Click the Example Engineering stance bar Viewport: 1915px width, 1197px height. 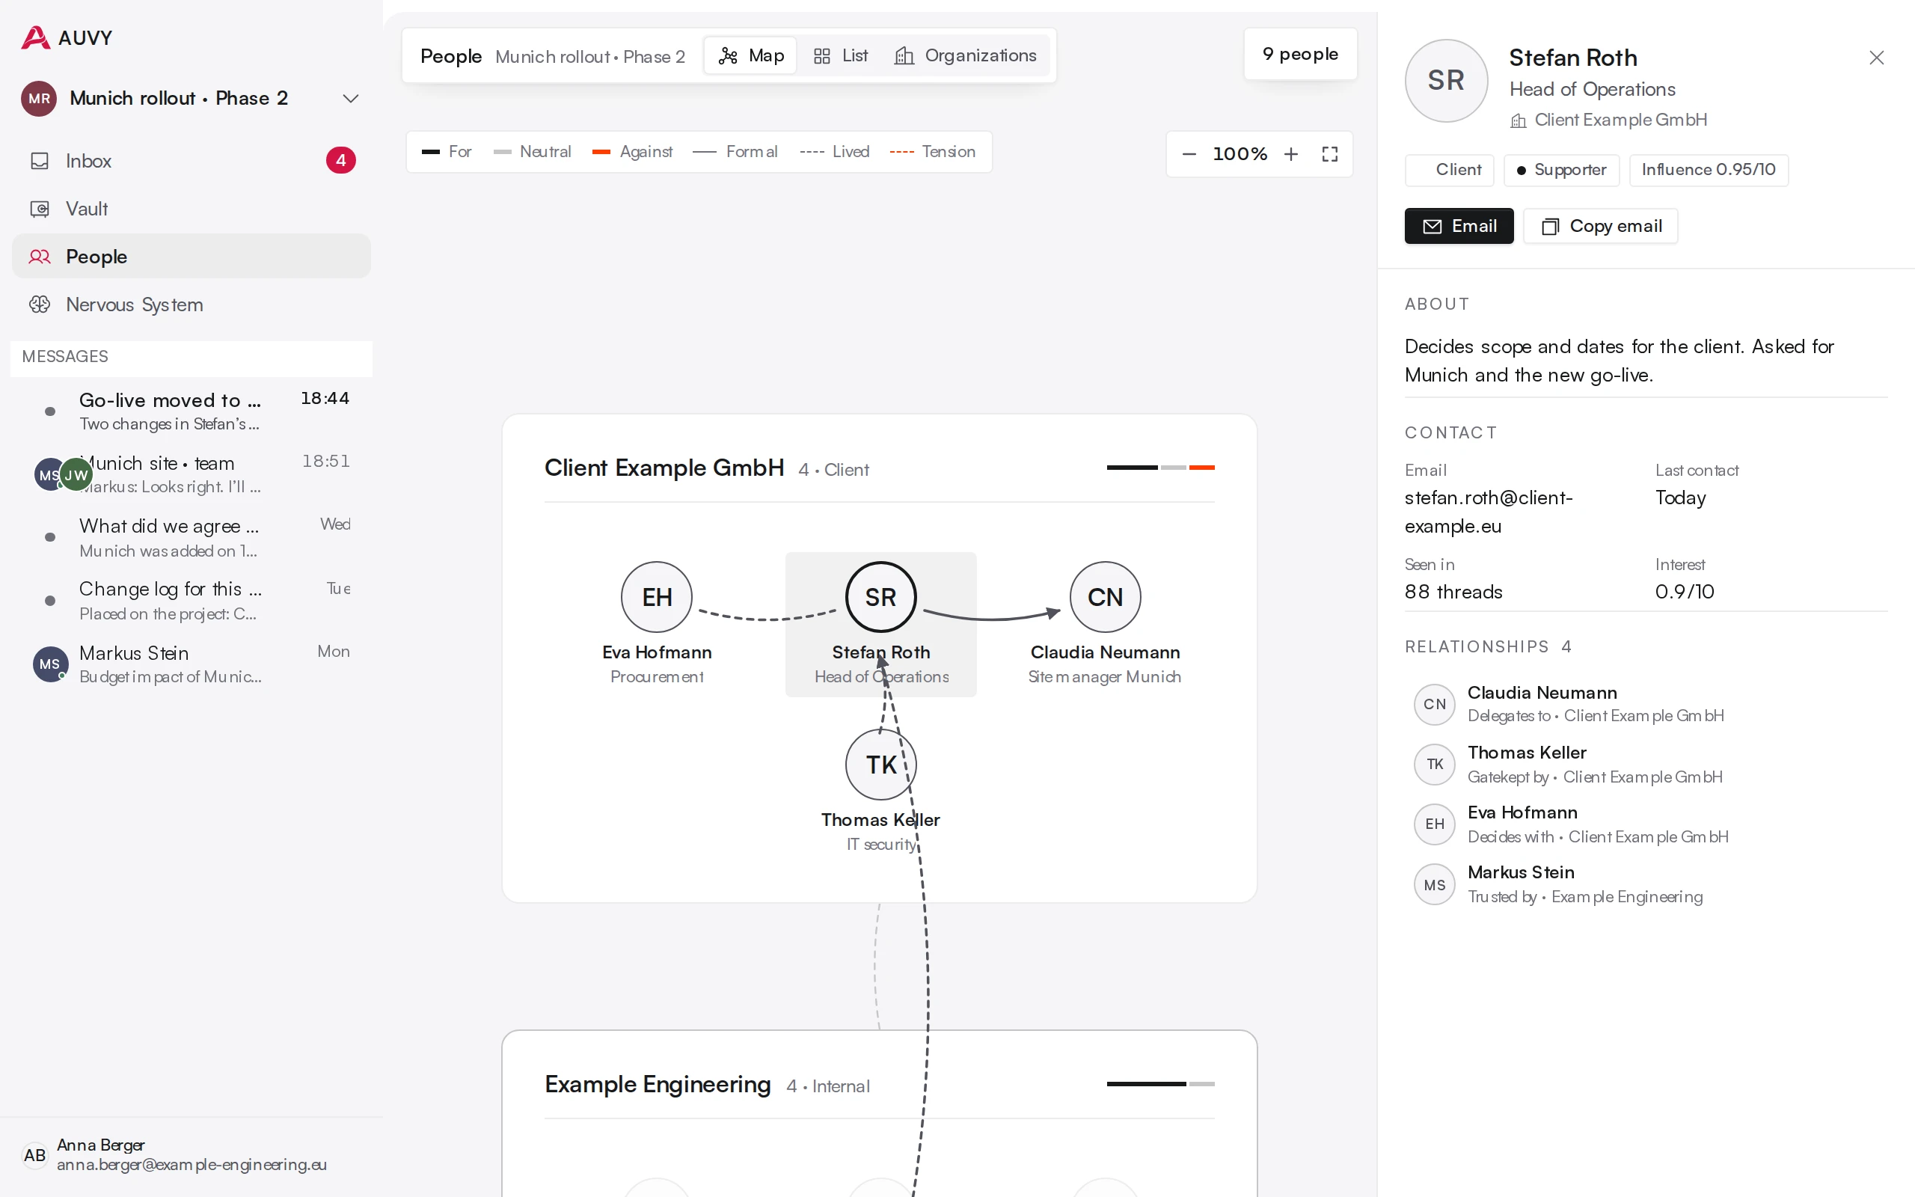click(x=1160, y=1084)
